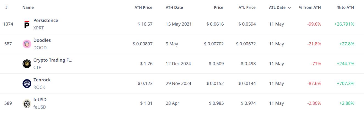Viewport: 364px width, 113px height.
Task: Click the feUSD coin icon
Action: point(27,103)
